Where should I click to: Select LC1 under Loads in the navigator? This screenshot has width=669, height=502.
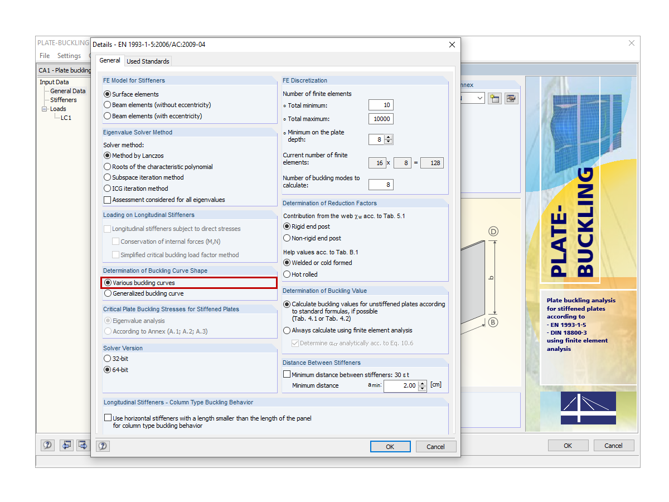coord(65,118)
